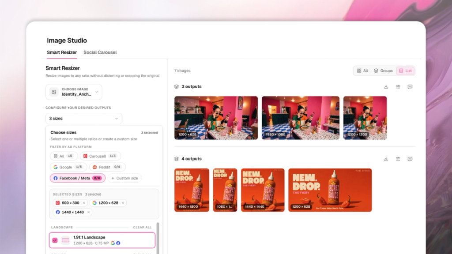The image size is (452, 254).
Task: Expand the 3 sizes dropdown
Action: (x=83, y=119)
